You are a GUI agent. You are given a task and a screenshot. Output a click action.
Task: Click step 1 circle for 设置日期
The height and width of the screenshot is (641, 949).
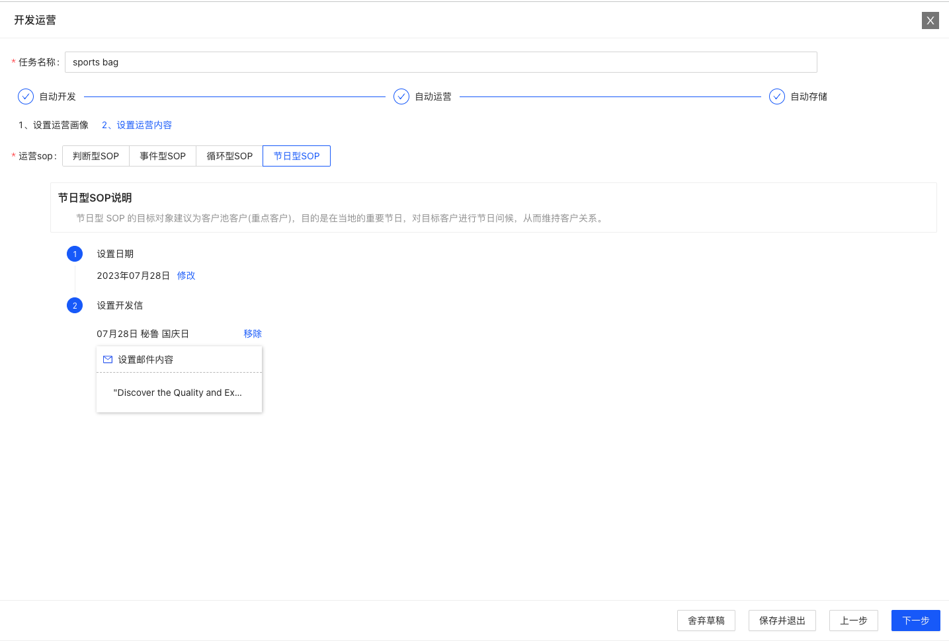click(x=75, y=254)
